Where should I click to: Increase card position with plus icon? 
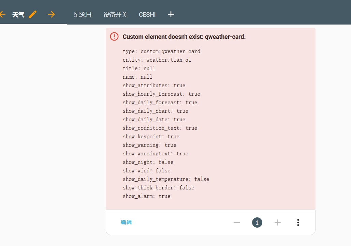278,222
